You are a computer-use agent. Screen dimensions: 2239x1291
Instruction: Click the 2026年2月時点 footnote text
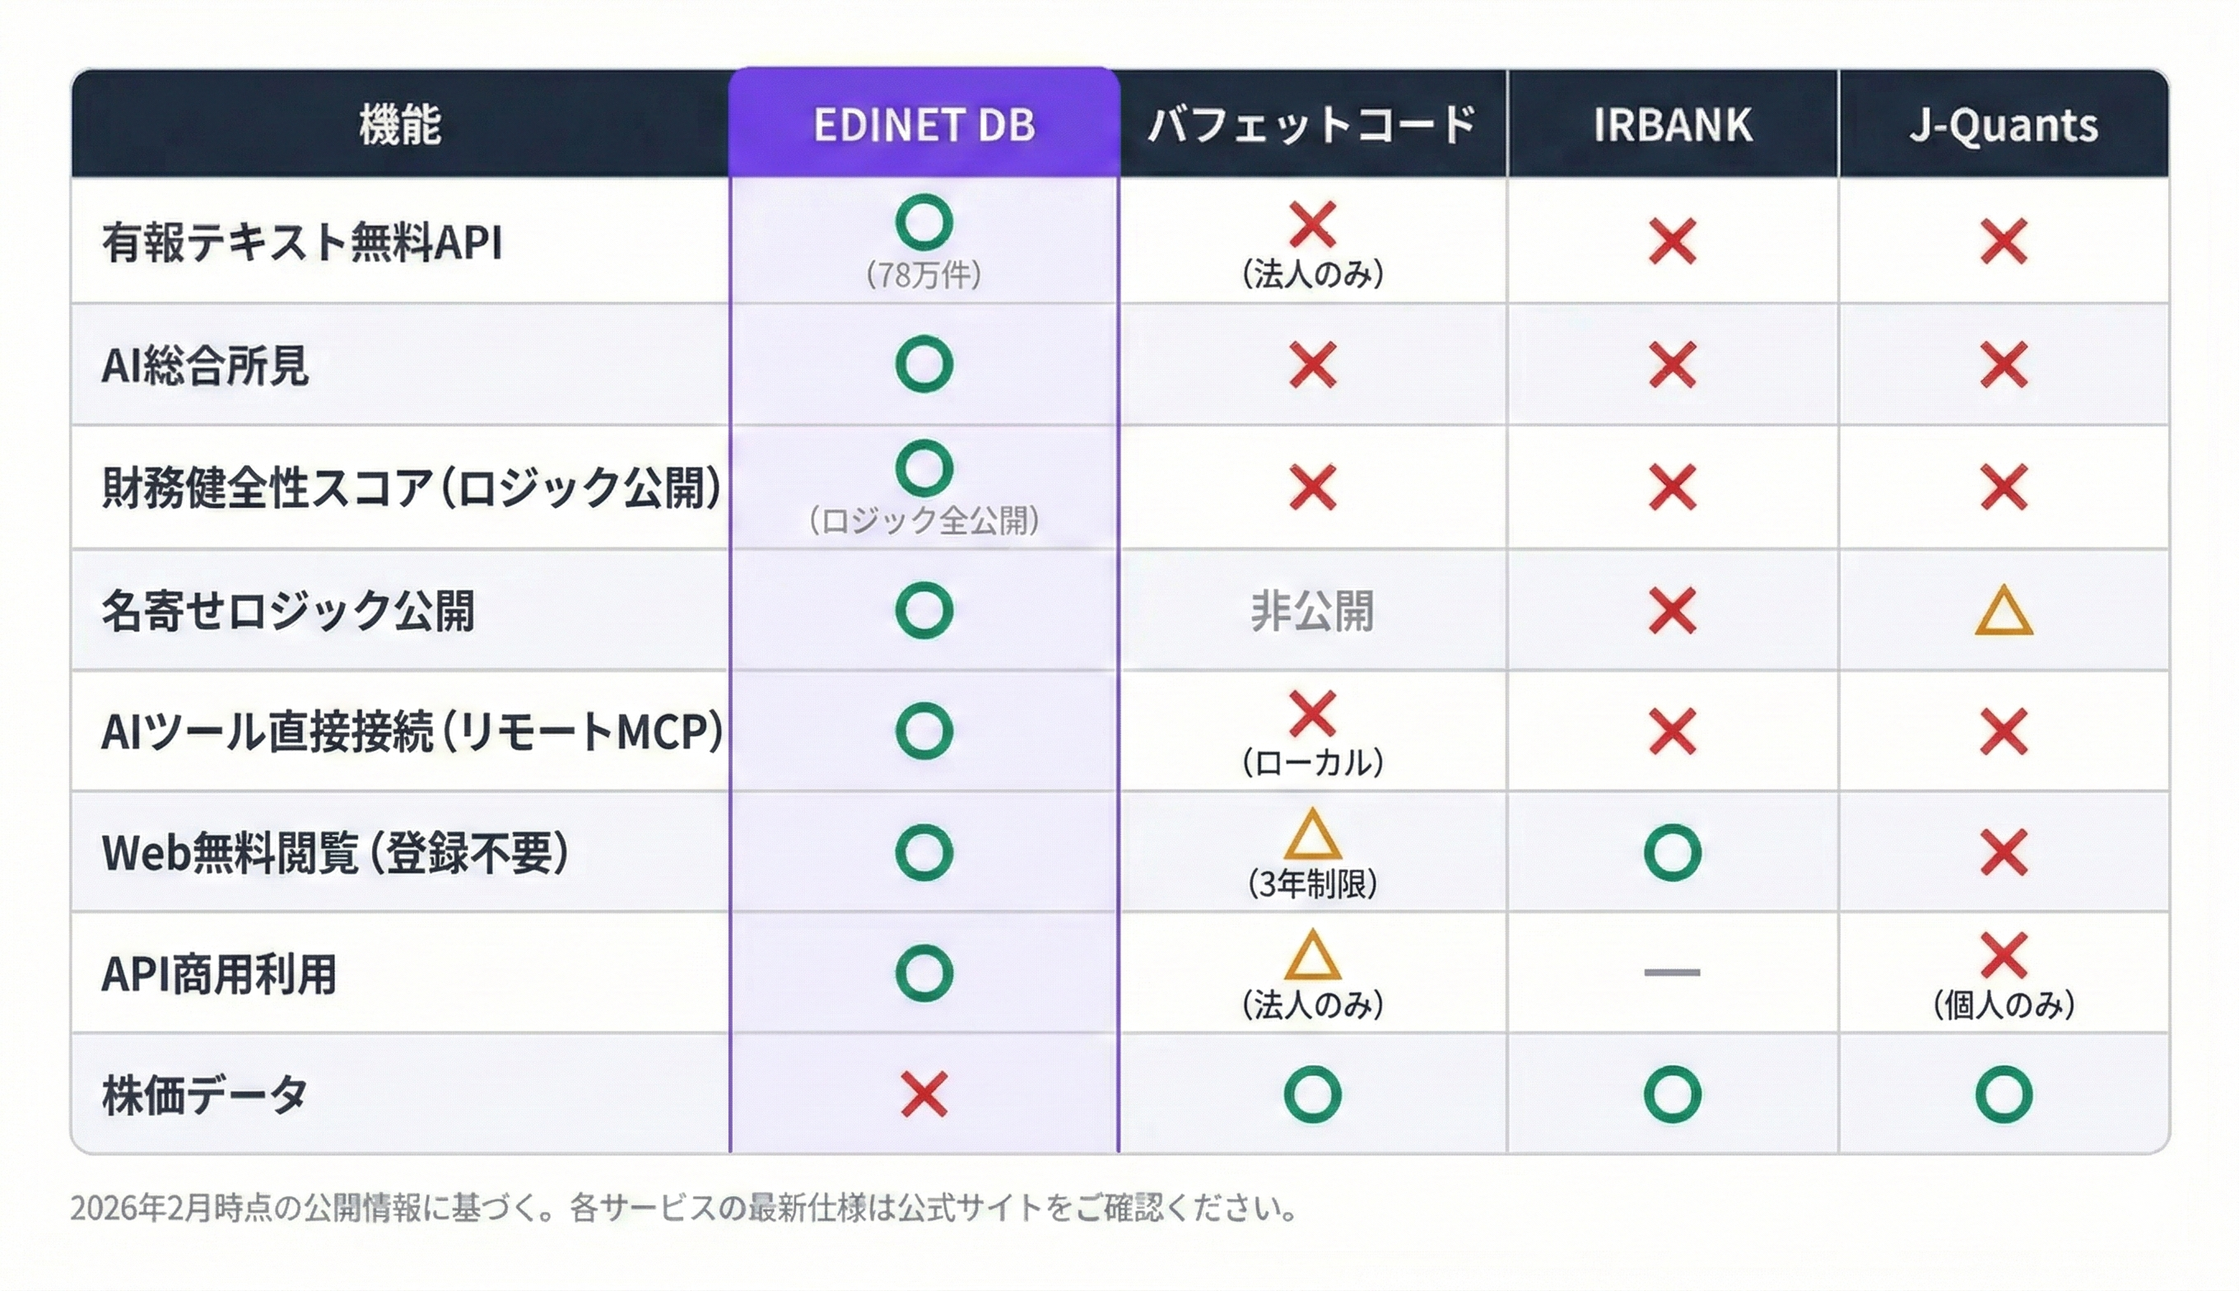(682, 1208)
